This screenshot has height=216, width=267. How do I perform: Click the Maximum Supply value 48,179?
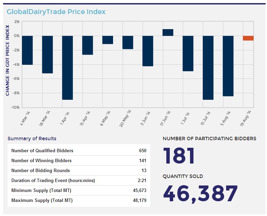pos(139,200)
